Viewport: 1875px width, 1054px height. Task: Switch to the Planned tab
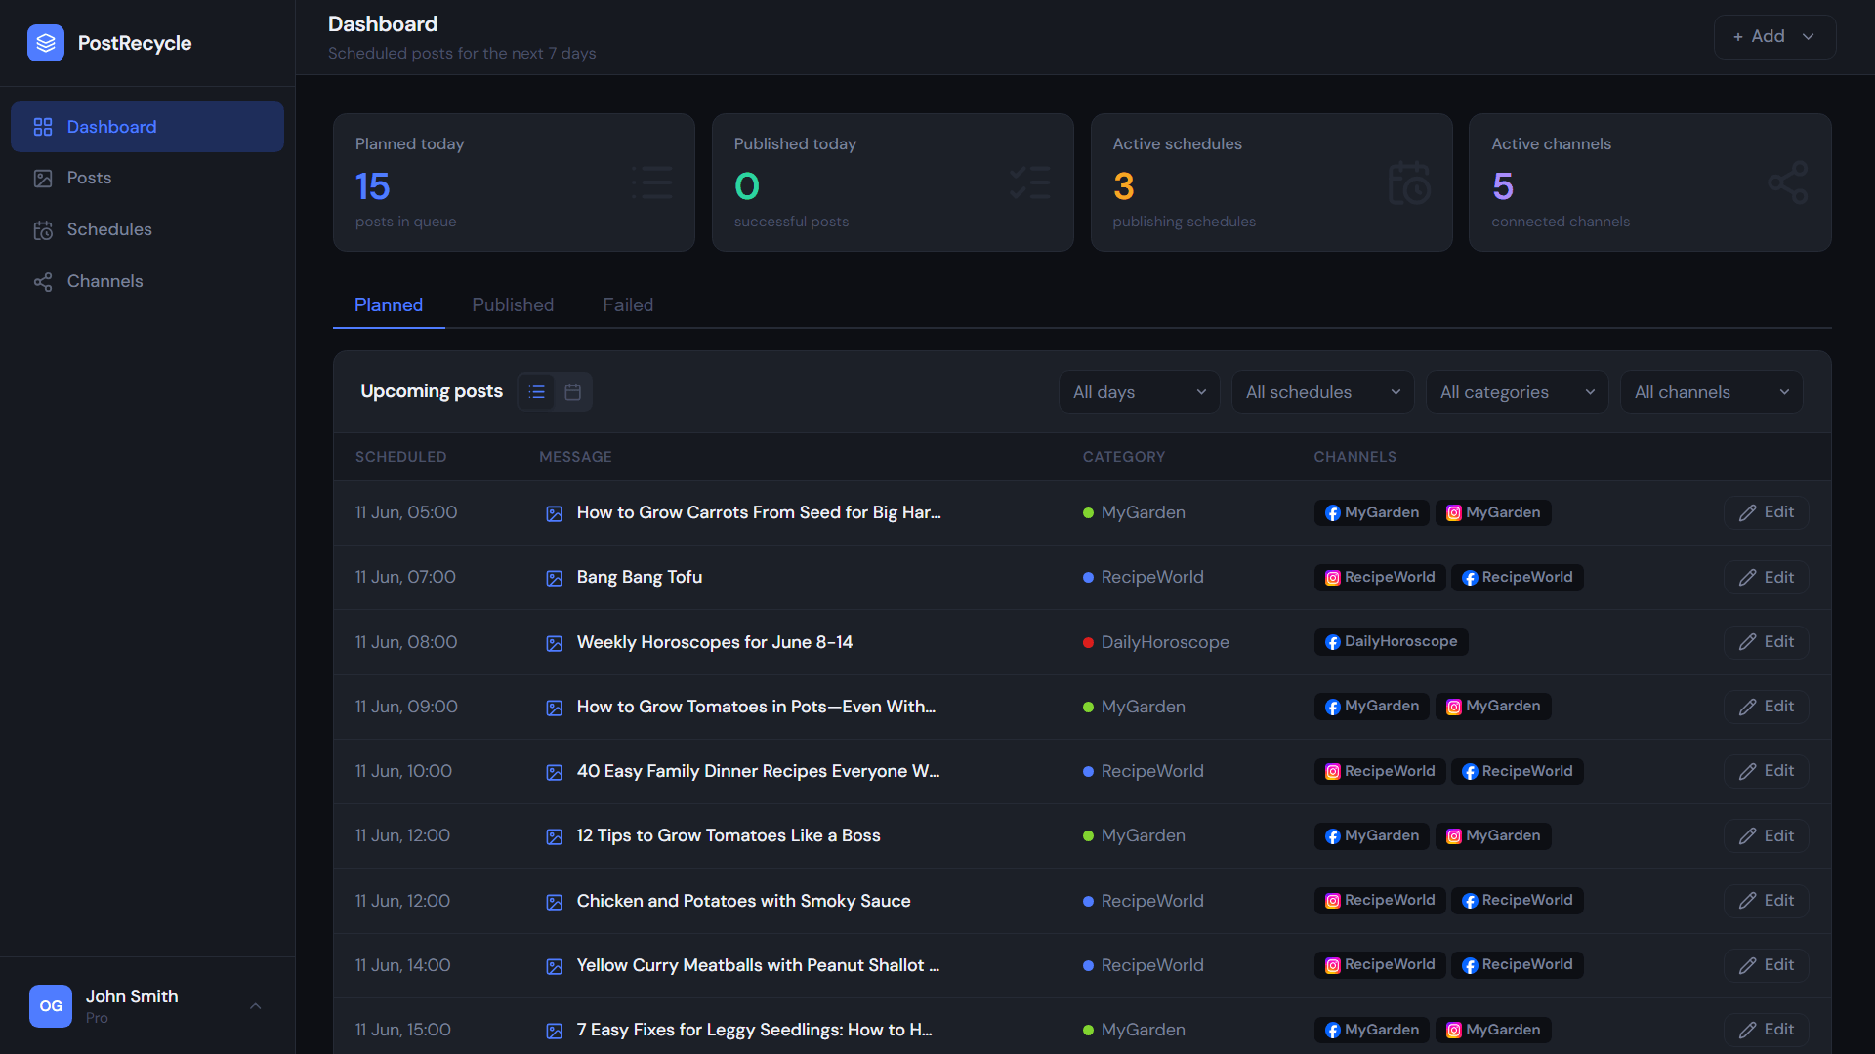389,304
